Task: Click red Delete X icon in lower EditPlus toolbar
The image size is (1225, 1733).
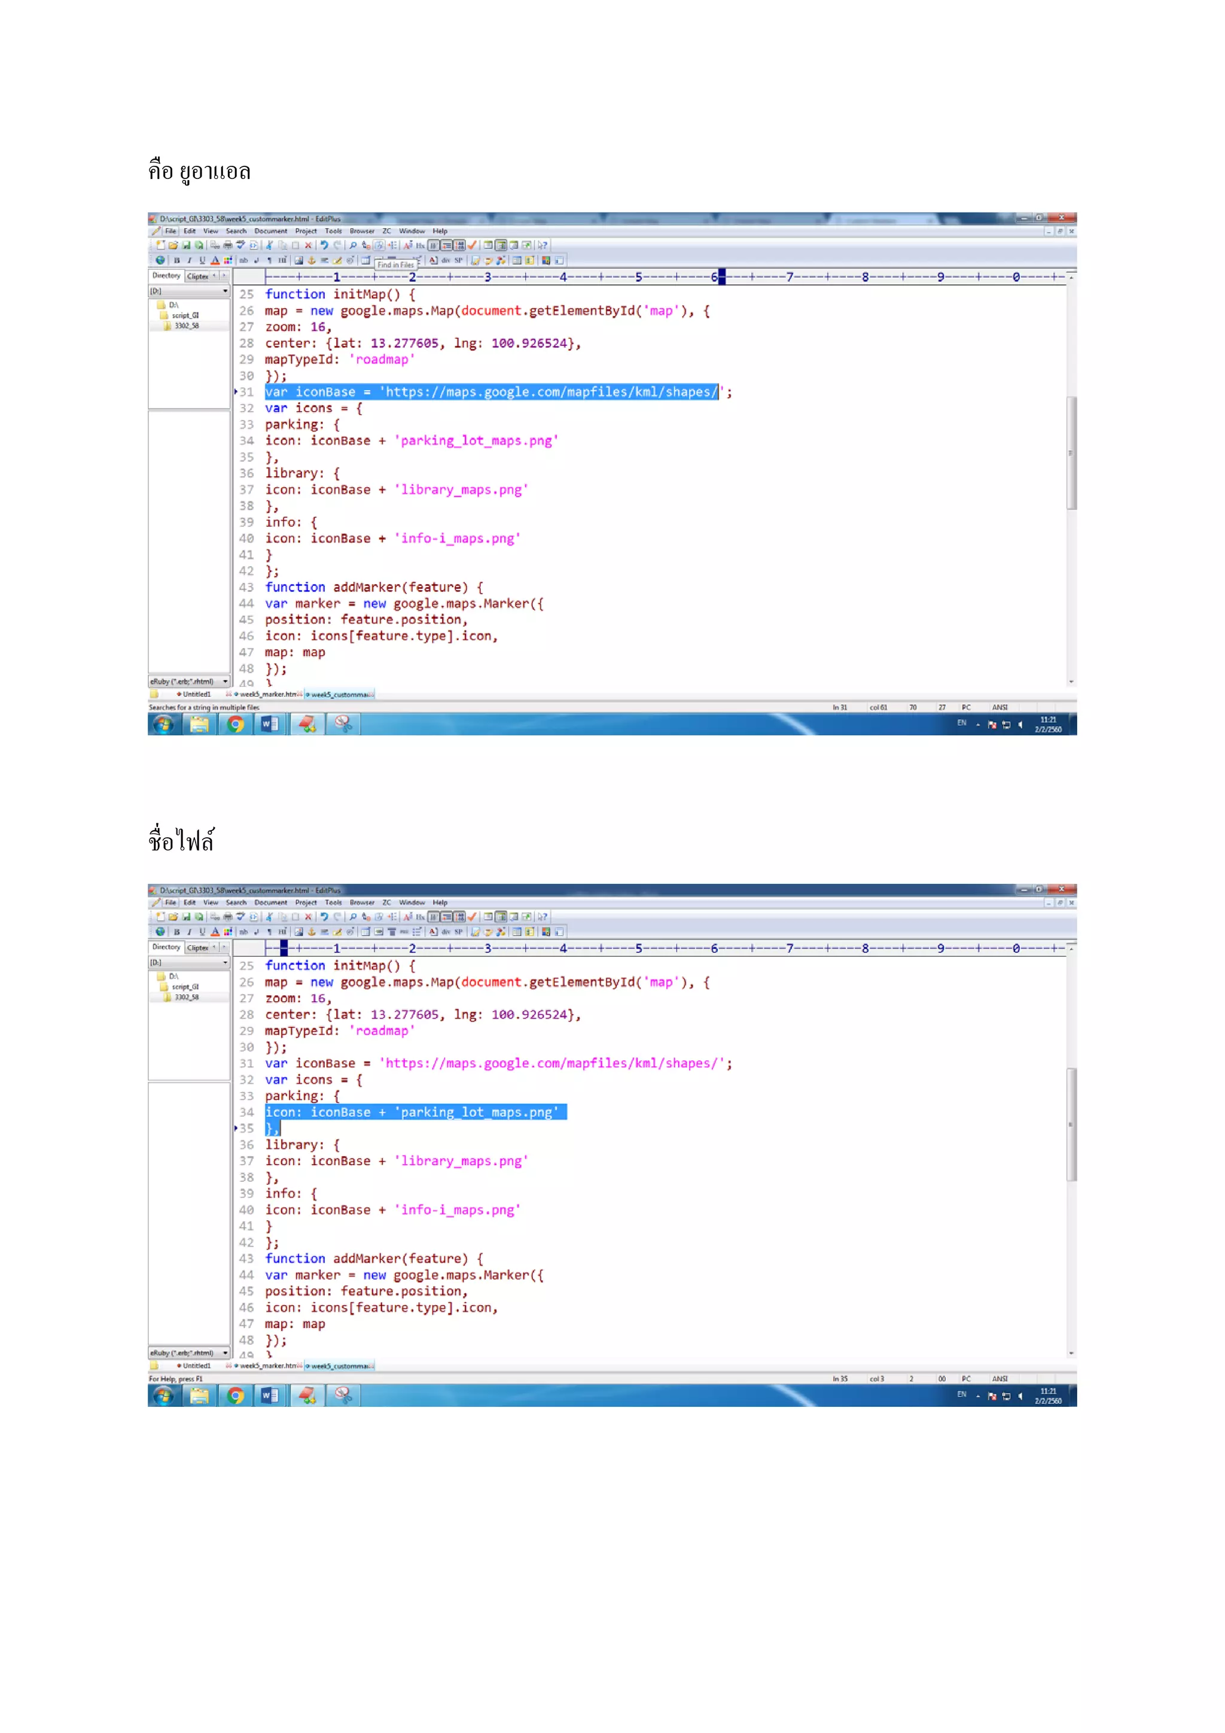Action: point(308,917)
